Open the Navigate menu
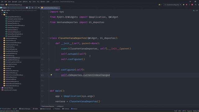199x112 pixels. point(15,2)
